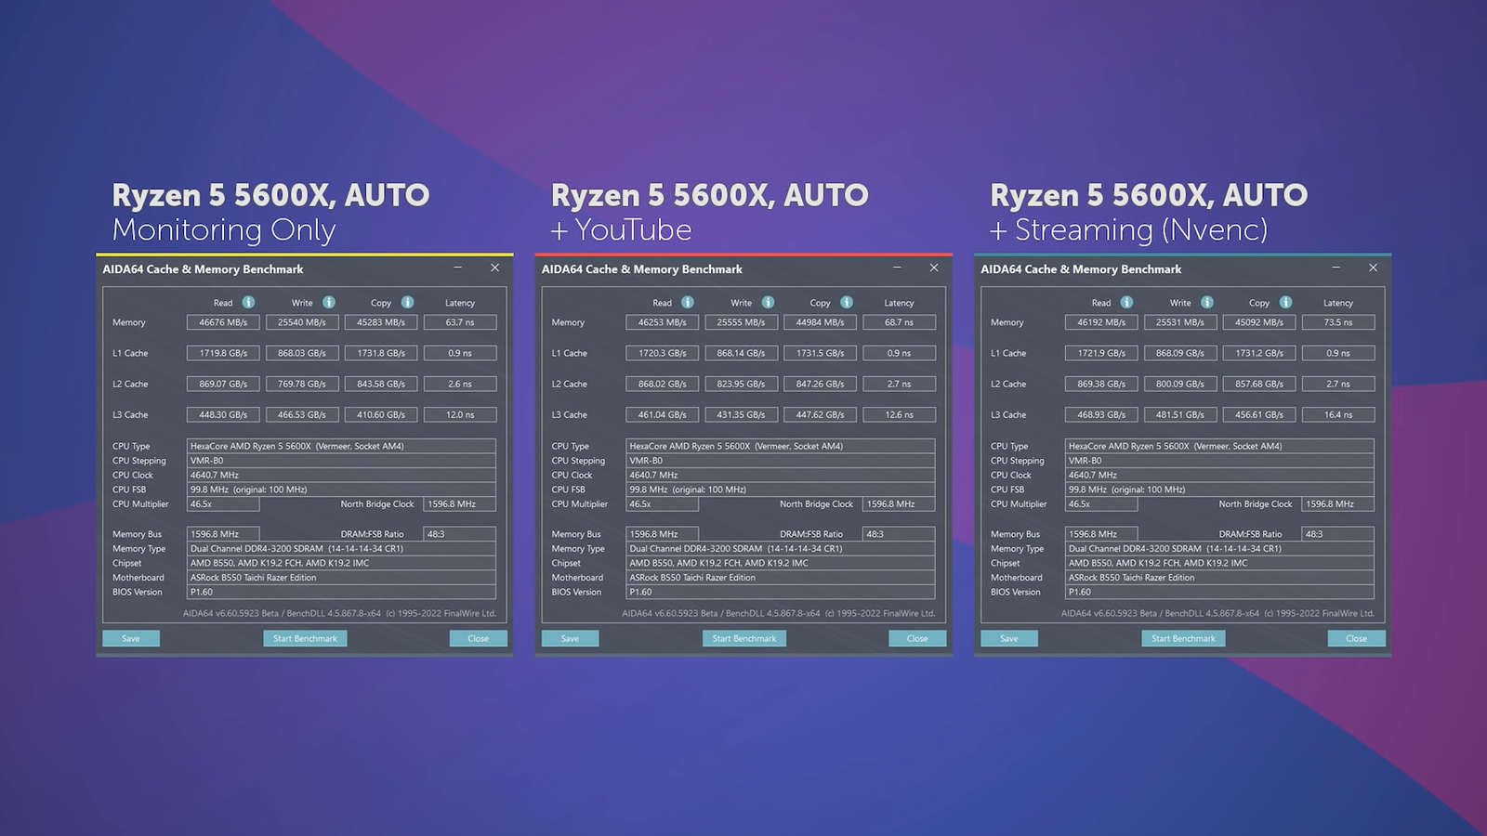Click the Copy info icon in Monitoring Only window
Viewport: 1487px width, 836px height.
pos(407,302)
